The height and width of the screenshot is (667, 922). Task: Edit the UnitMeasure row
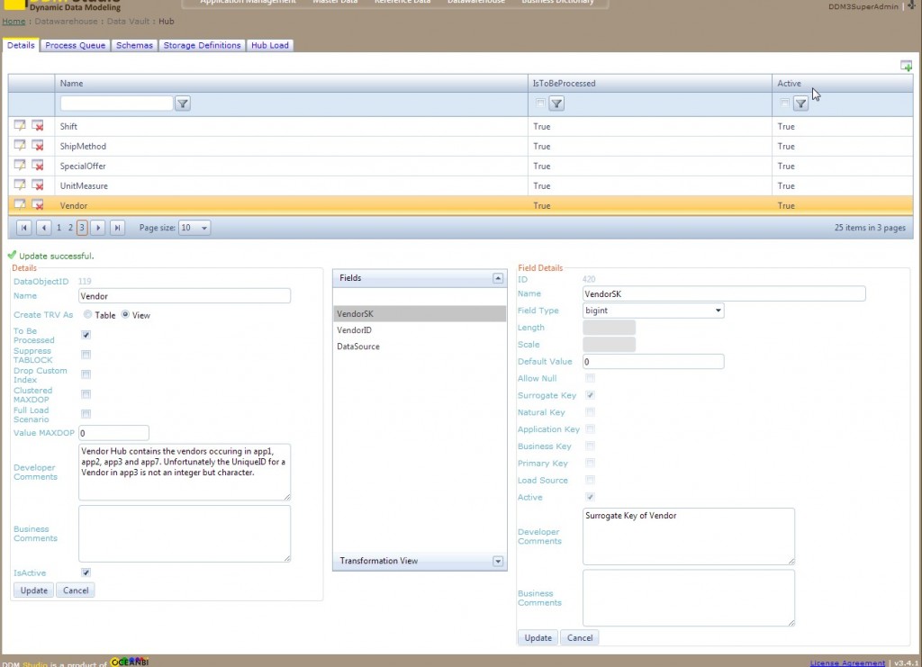click(x=20, y=185)
